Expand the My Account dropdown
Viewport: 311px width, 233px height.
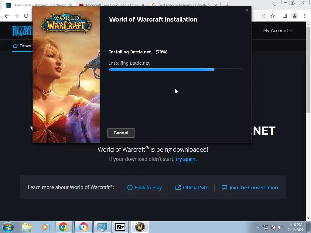(x=278, y=31)
